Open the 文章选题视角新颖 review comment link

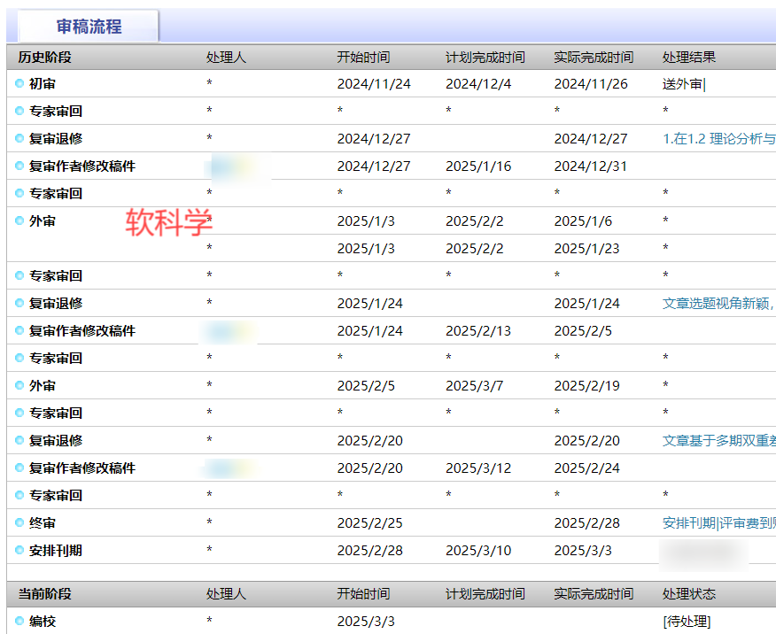(719, 303)
